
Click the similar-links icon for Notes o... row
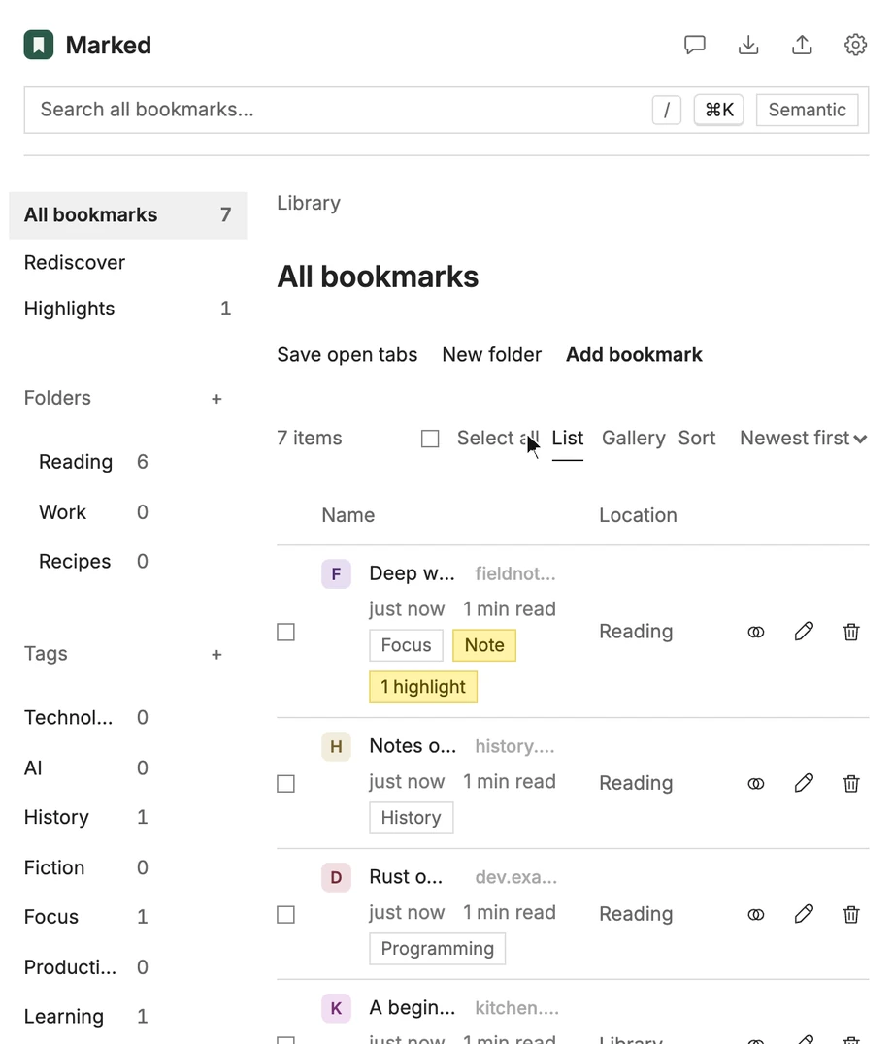click(x=756, y=784)
